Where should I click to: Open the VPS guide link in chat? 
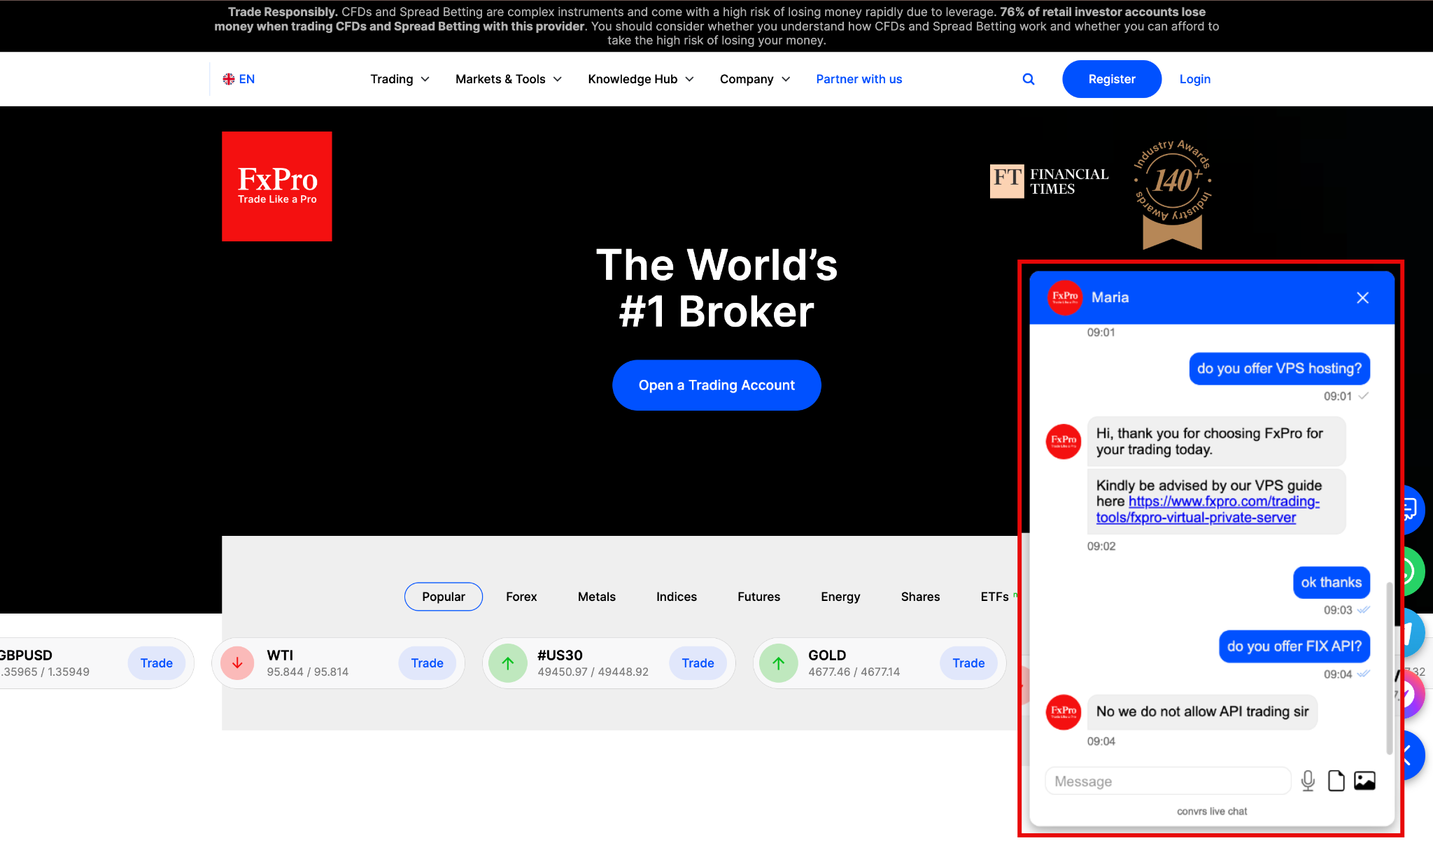[x=1208, y=510]
